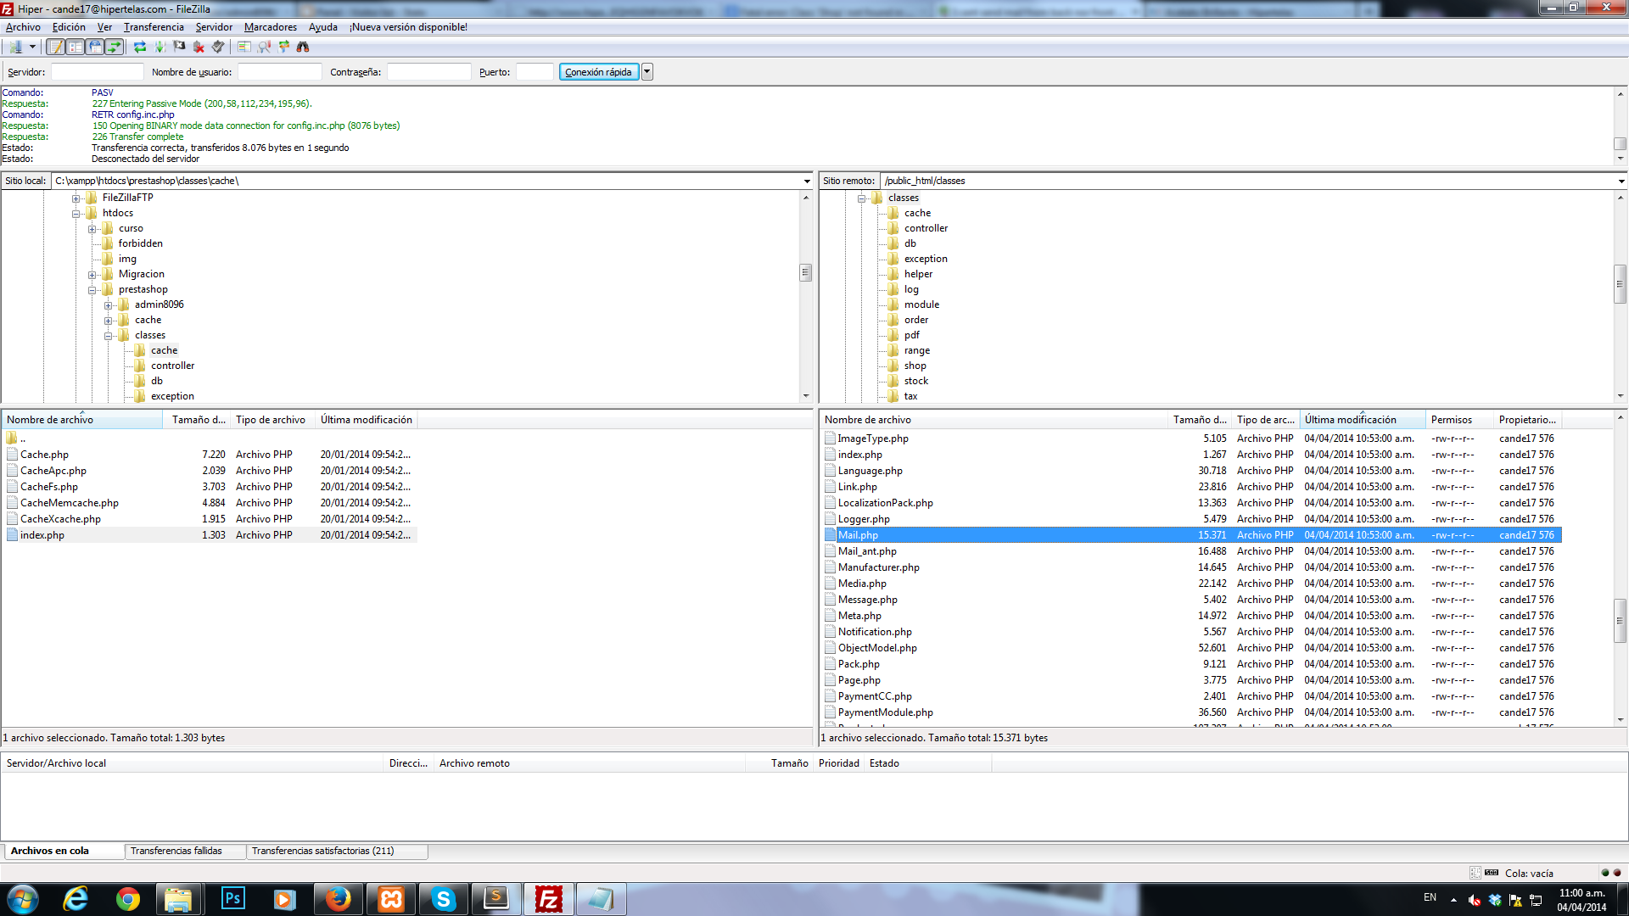Click the Última modificación remote column header
Image resolution: width=1629 pixels, height=916 pixels.
1350,420
